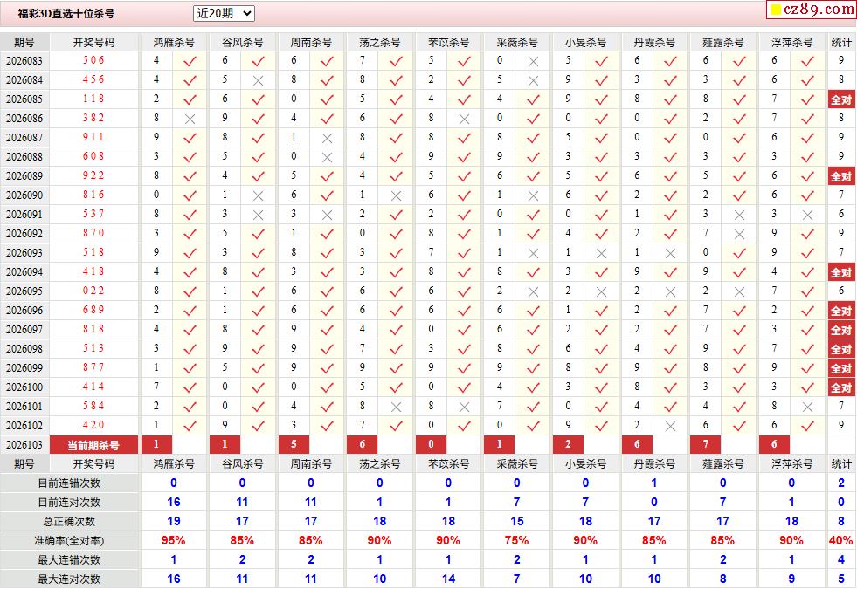The width and height of the screenshot is (857, 589).
Task: Click the 周南杀号 cross mark in row 2026087
Action: point(328,138)
